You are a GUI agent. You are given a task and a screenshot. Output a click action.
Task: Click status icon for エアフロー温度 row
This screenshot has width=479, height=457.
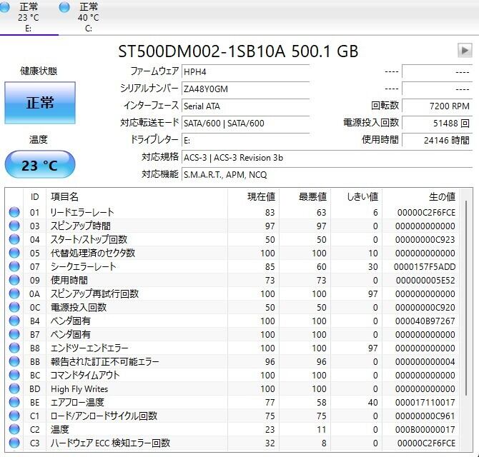coord(14,402)
